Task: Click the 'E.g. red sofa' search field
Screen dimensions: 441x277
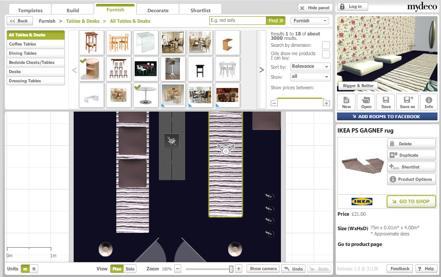Action: (237, 21)
